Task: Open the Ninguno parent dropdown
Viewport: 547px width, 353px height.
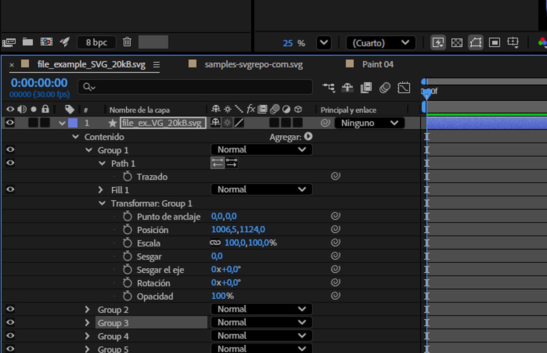Action: 370,123
